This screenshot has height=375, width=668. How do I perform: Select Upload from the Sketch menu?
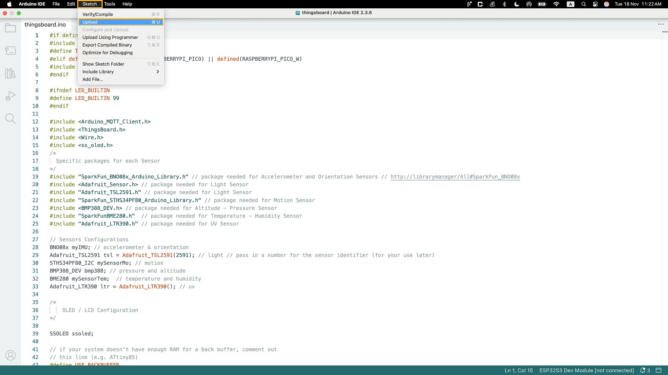[90, 22]
